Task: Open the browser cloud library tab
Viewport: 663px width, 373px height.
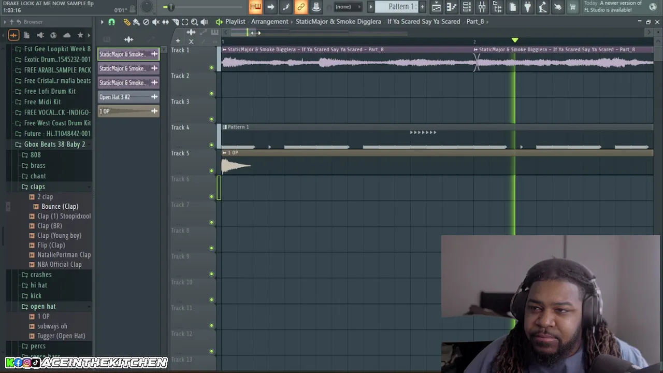Action: (67, 35)
